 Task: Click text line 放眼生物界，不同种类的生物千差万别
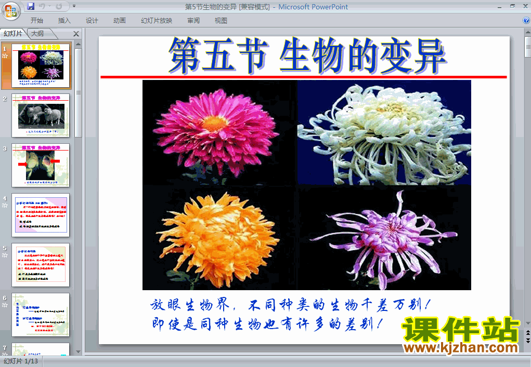pyautogui.click(x=290, y=305)
